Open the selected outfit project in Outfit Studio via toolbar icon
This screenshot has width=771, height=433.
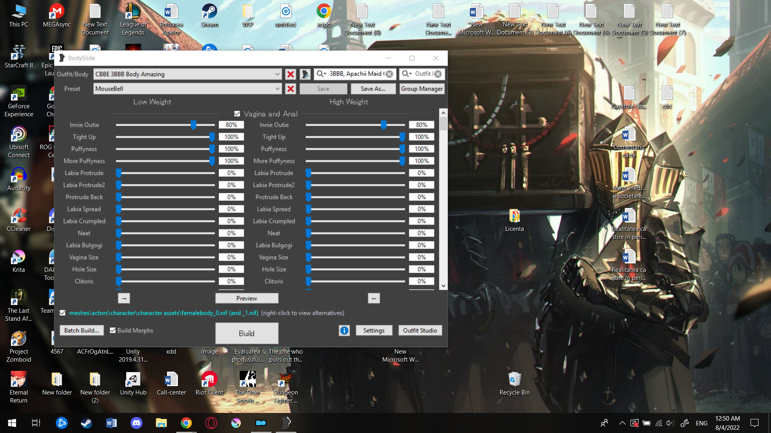tap(305, 74)
